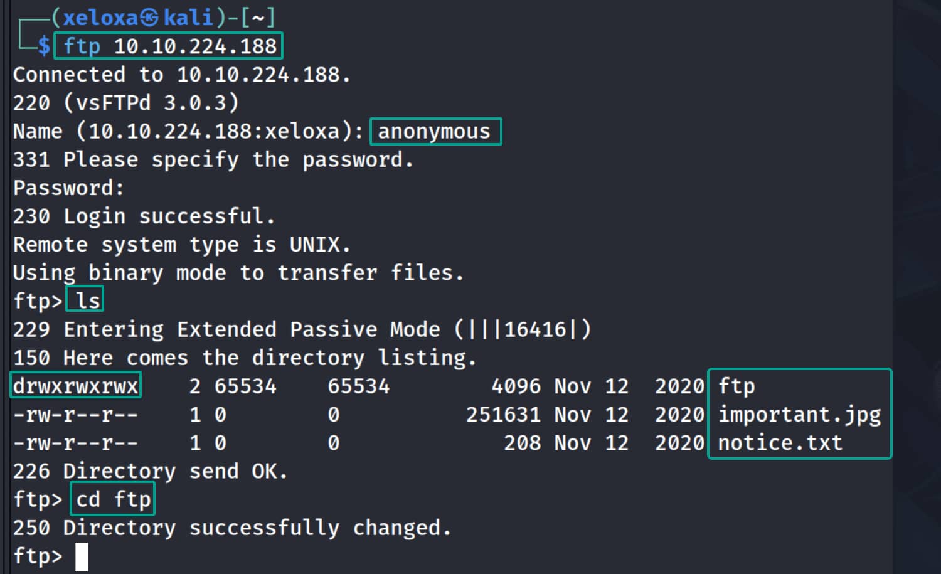941x574 pixels.
Task: Click the highlighted "cd ftp" command
Action: click(113, 499)
